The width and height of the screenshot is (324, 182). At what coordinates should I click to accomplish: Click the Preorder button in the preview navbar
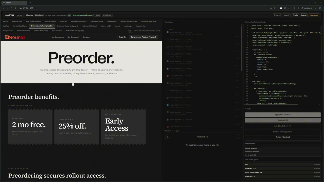[x=123, y=37]
